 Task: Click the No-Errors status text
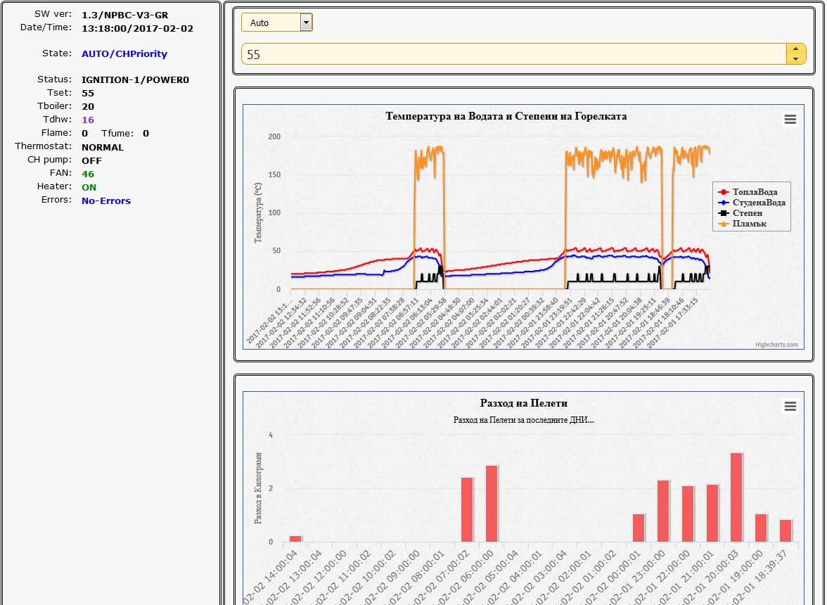pyautogui.click(x=106, y=201)
